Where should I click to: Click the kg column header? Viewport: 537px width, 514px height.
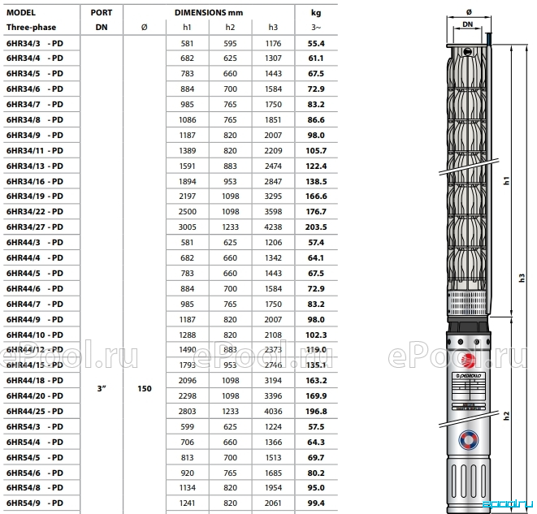pos(316,13)
